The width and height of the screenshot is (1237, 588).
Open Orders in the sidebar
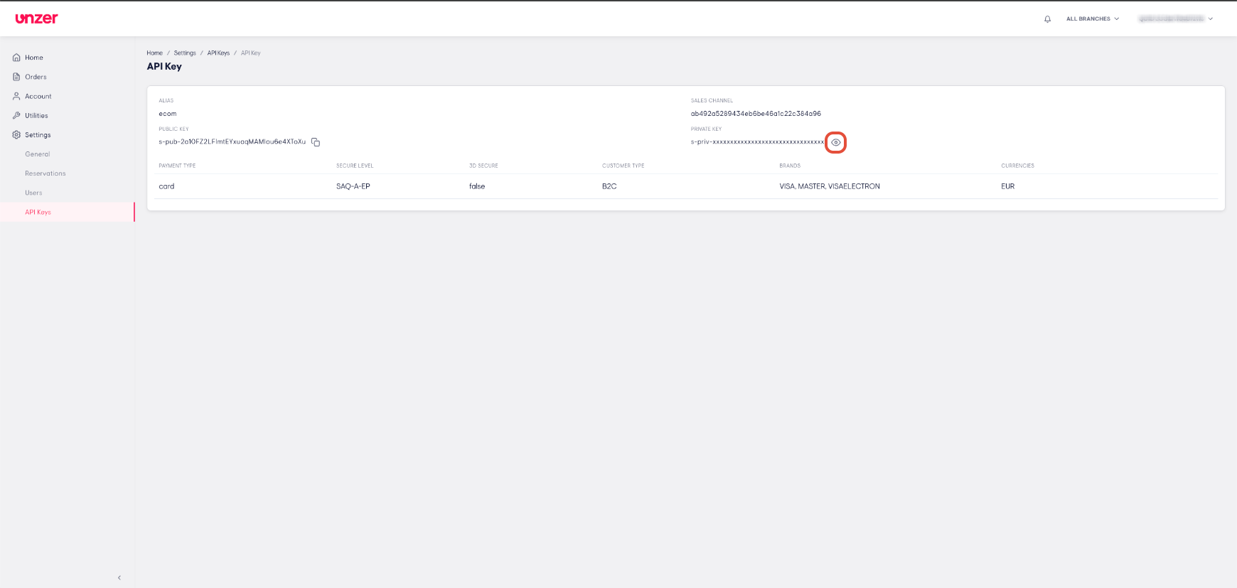(36, 77)
